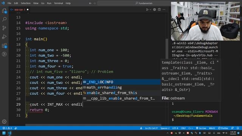Open the taskbar clock and date

click(233, 133)
